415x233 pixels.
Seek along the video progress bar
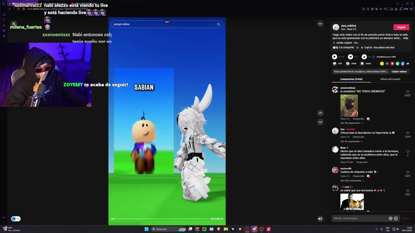click(x=160, y=219)
